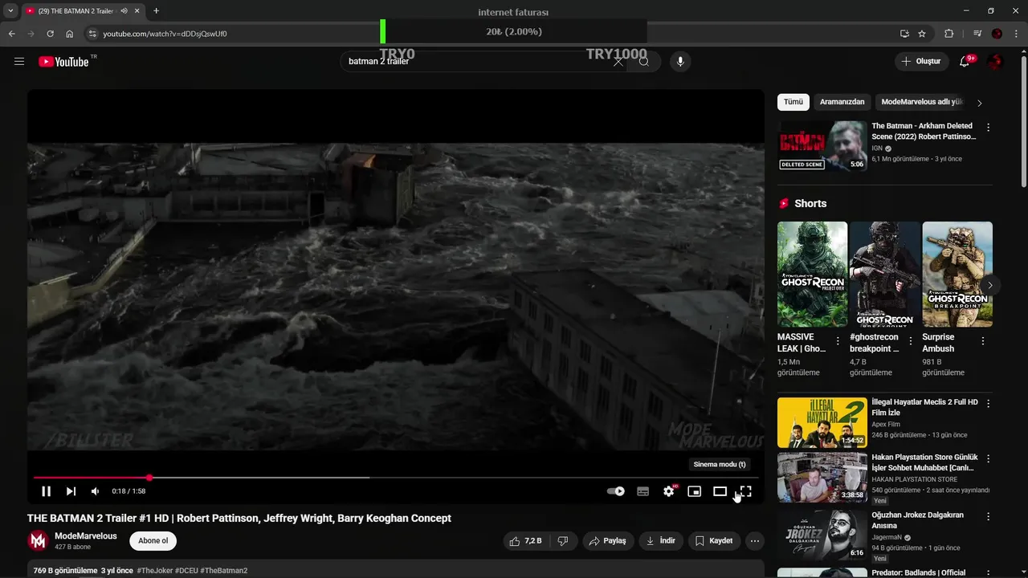This screenshot has width=1028, height=578.
Task: Open options for #ghostrecon breakpoint short
Action: pyautogui.click(x=910, y=341)
